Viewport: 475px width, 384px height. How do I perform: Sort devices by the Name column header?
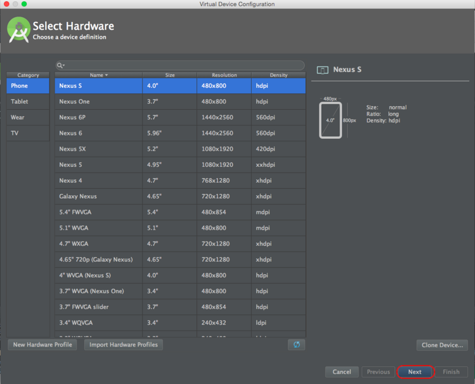pyautogui.click(x=99, y=75)
